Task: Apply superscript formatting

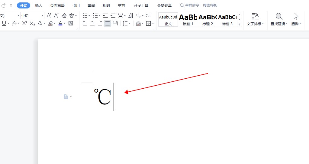Action: point(25,23)
